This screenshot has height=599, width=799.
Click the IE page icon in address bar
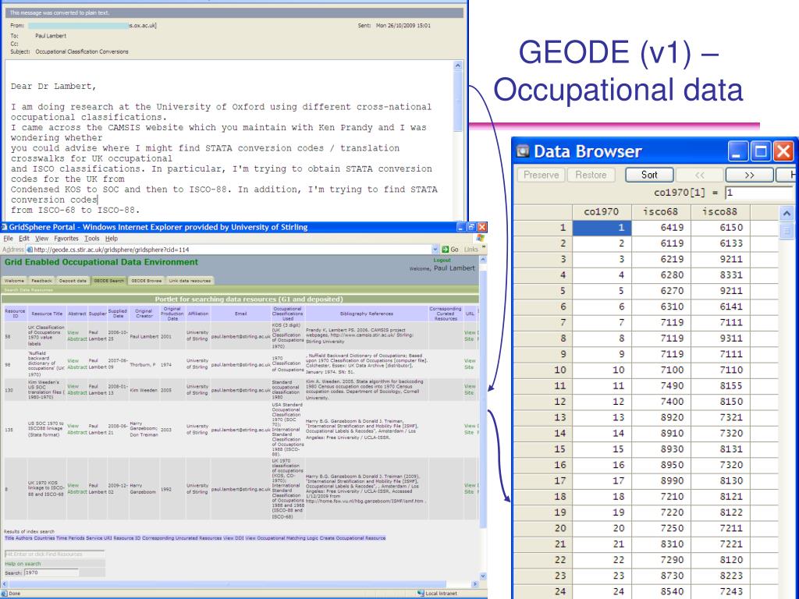[x=30, y=250]
